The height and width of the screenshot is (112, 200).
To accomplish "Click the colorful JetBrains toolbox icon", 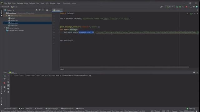I will pyautogui.click(x=197, y=7).
